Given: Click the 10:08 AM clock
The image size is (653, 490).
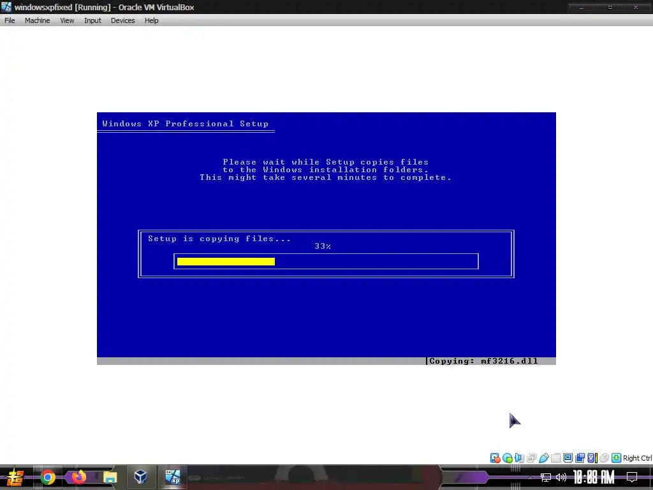Looking at the screenshot, I should pos(594,477).
